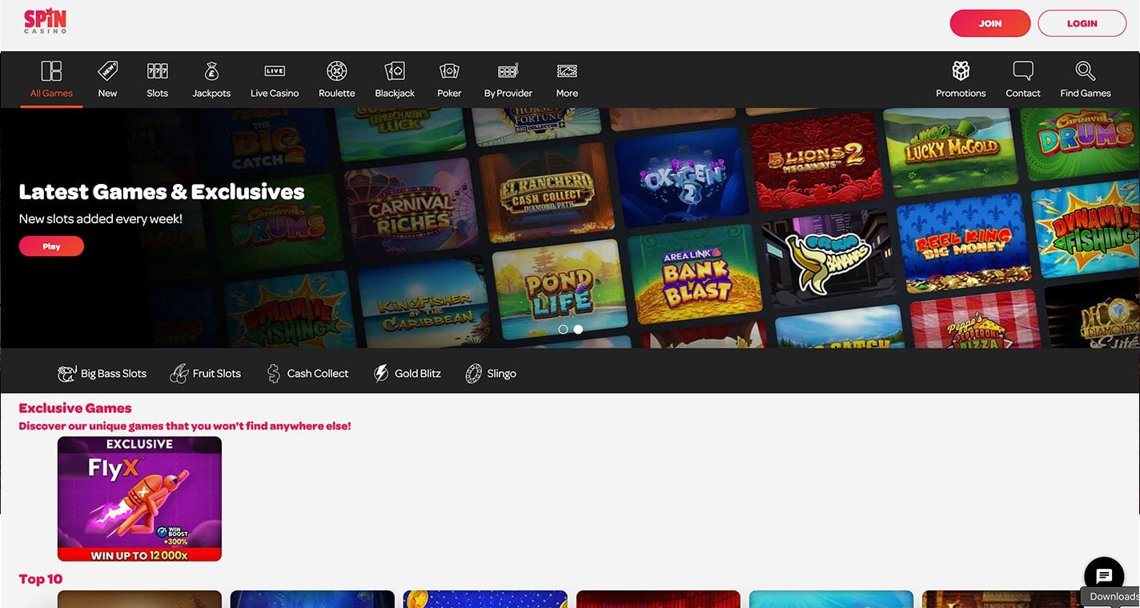Switch to the Slots tab label

158,94
